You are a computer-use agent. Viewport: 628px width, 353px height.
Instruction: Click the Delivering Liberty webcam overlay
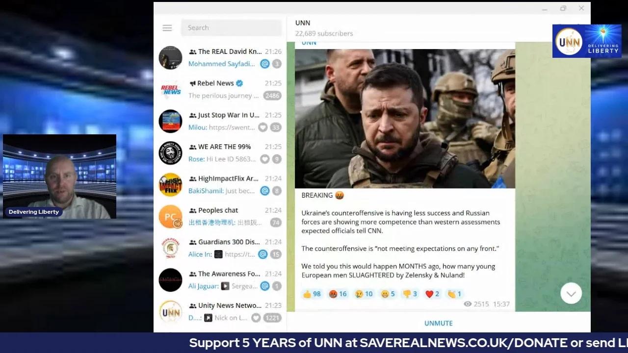pyautogui.click(x=59, y=176)
